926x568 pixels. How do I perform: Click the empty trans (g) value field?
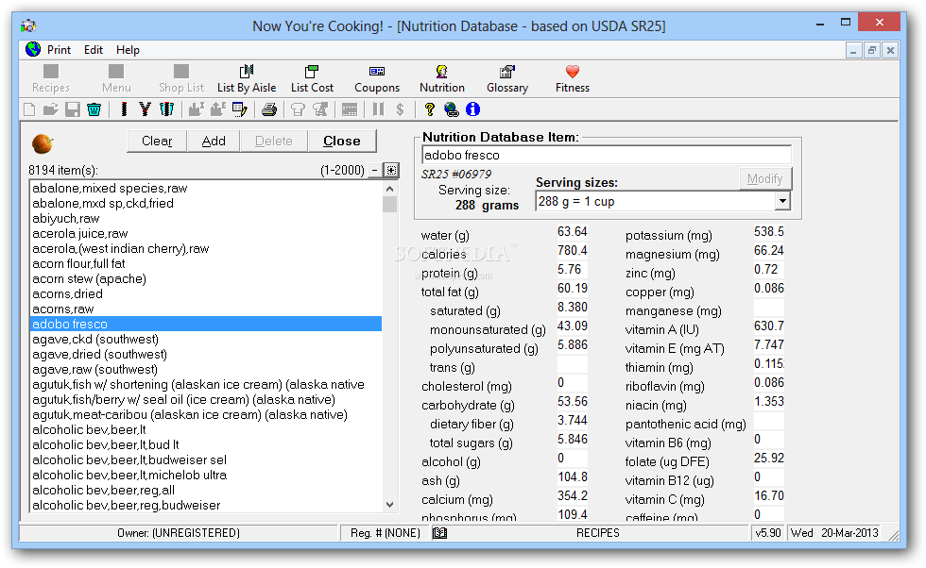(x=573, y=364)
